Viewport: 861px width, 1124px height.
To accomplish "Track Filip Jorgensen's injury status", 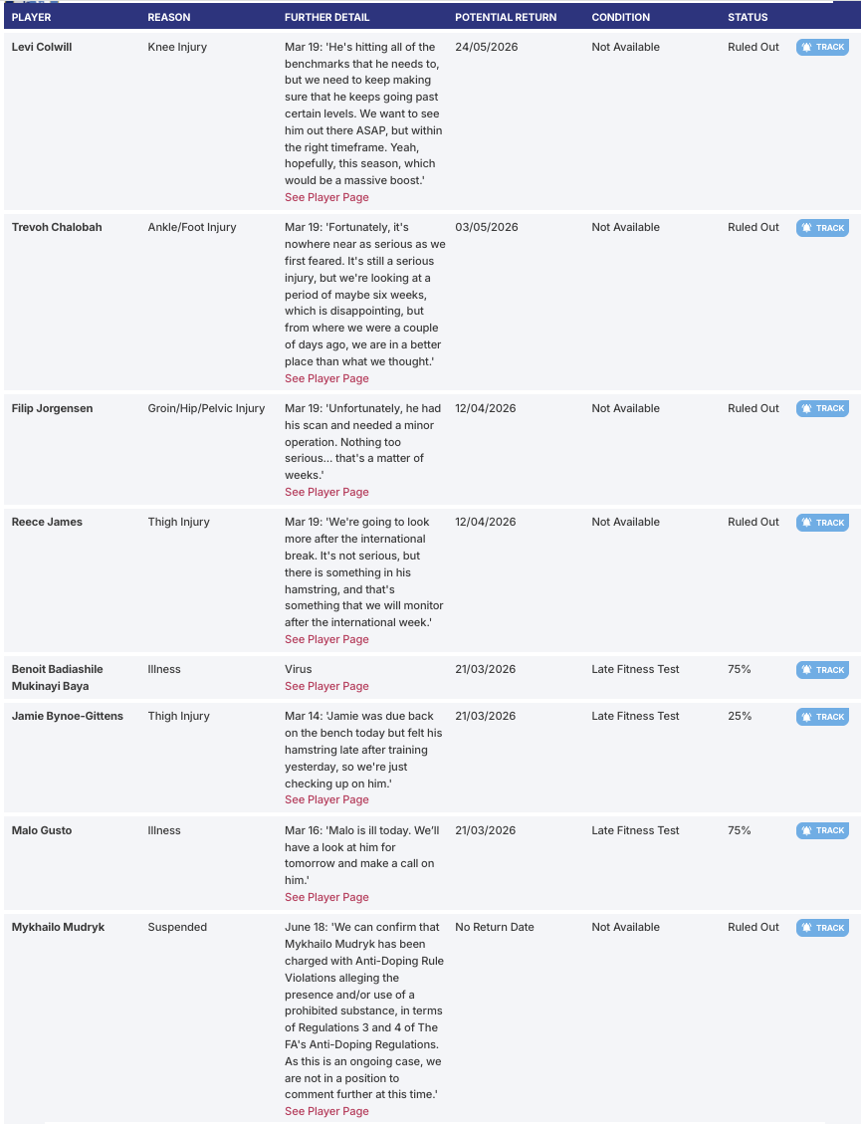I will click(822, 408).
